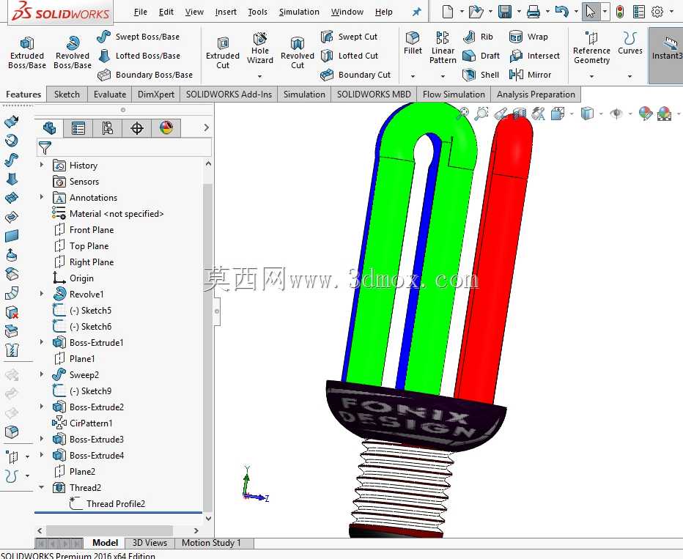Image resolution: width=683 pixels, height=559 pixels.
Task: Choose the Swept Cut tool
Action: point(350,37)
